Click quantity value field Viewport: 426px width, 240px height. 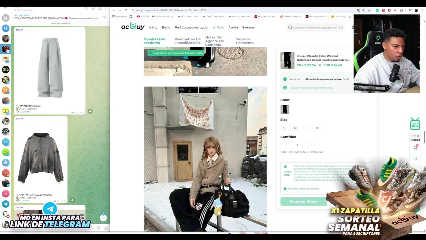(x=297, y=145)
